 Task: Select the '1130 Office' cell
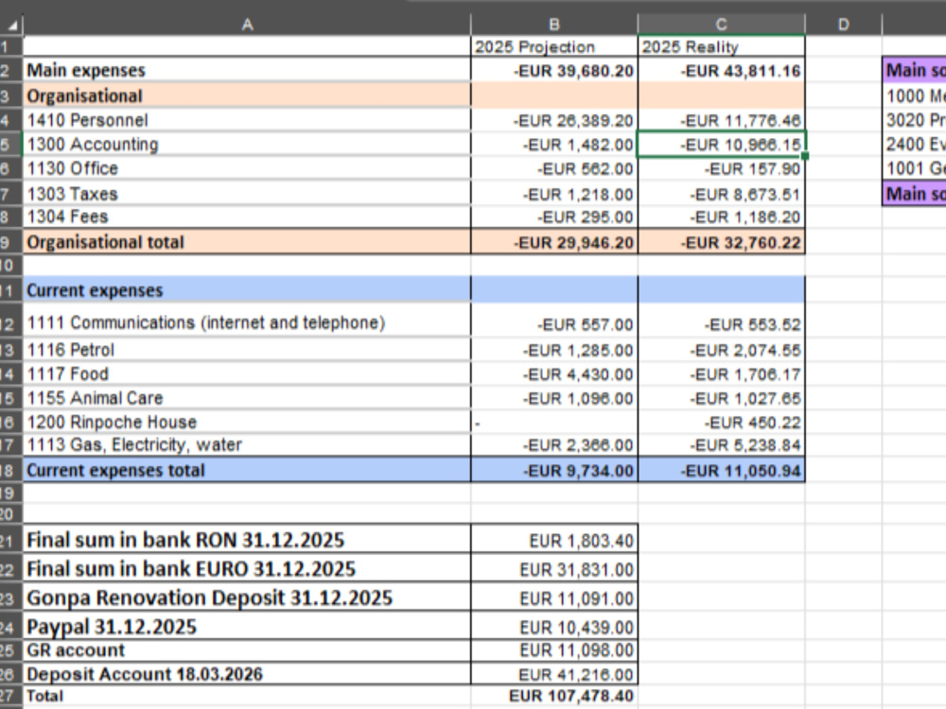coord(247,168)
